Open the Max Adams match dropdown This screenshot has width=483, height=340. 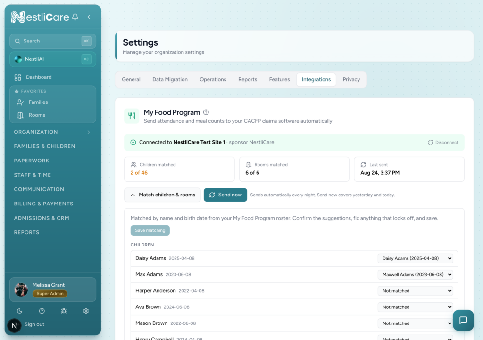[415, 274]
